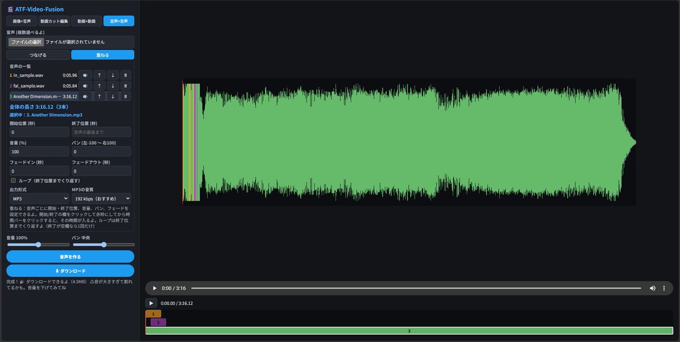Click the パン pan value input field
Screen dimensions: 680x342
[x=101, y=151]
